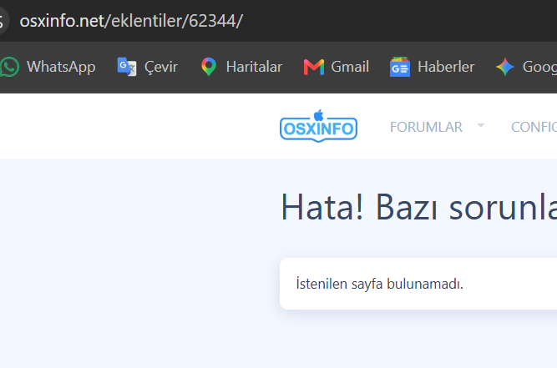Click the İstenilen sayfa bulunamadı message box
Image resolution: width=557 pixels, height=368 pixels.
tap(418, 284)
